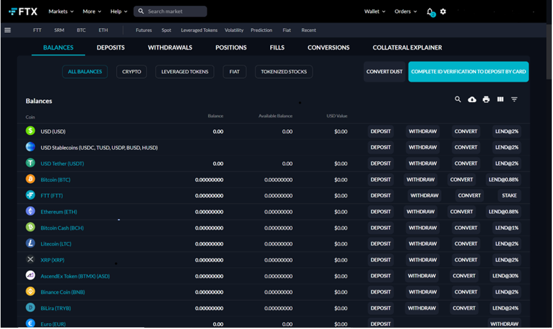This screenshot has width=553, height=329.
Task: Click the hamburger menu icon
Action: [x=7, y=30]
